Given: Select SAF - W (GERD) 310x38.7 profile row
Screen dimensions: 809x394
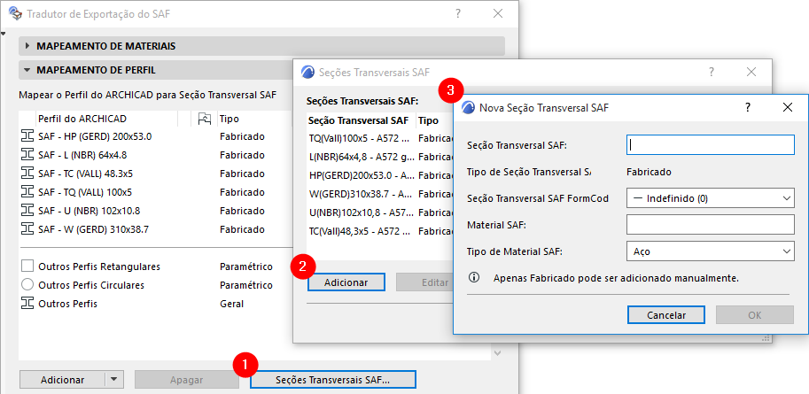Looking at the screenshot, I should tap(155, 229).
